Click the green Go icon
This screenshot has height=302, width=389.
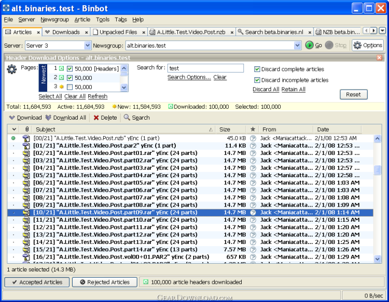coord(309,46)
